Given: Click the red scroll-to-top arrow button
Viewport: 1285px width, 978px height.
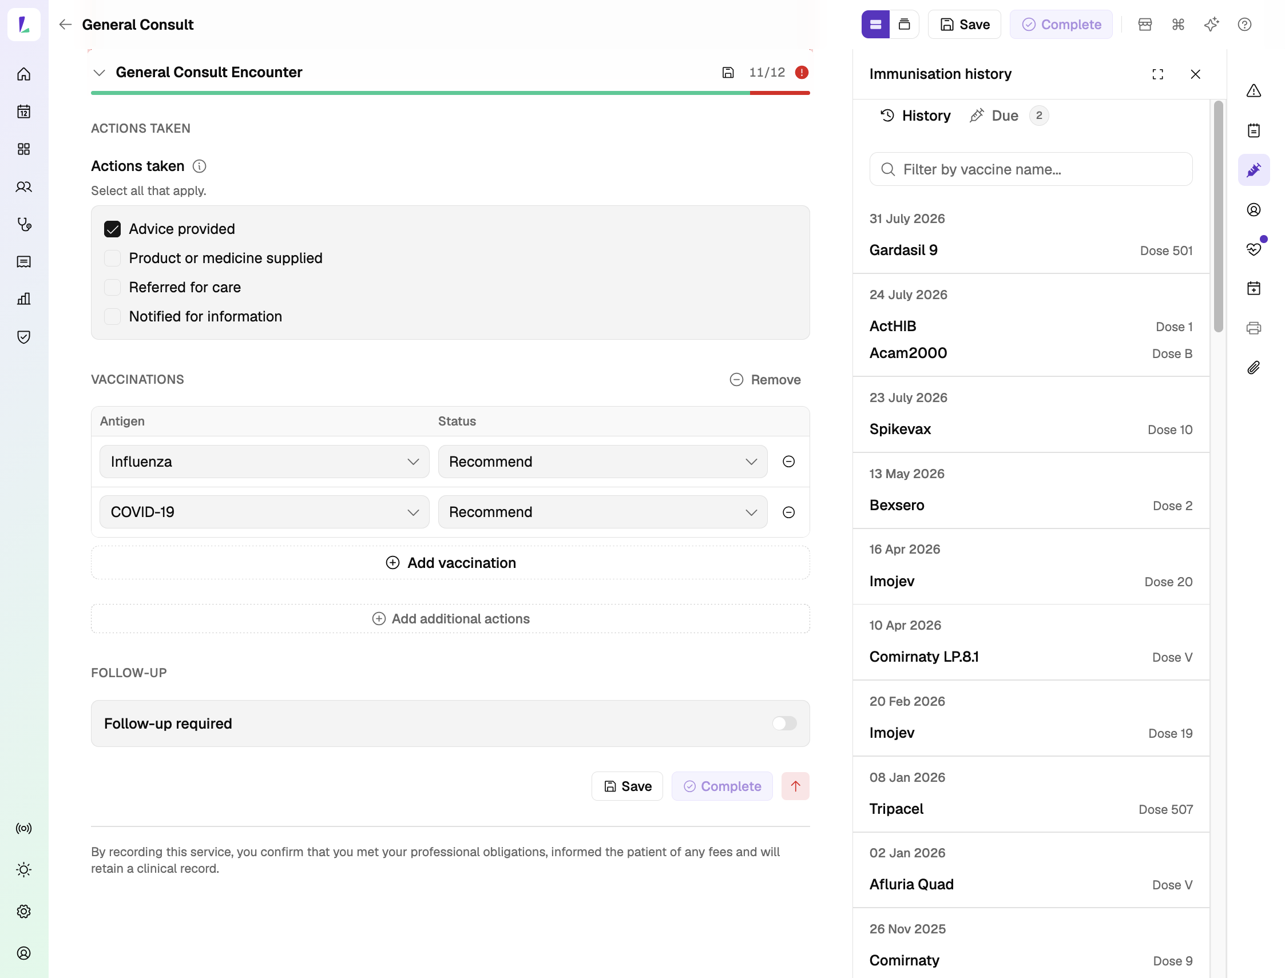Looking at the screenshot, I should pos(795,786).
